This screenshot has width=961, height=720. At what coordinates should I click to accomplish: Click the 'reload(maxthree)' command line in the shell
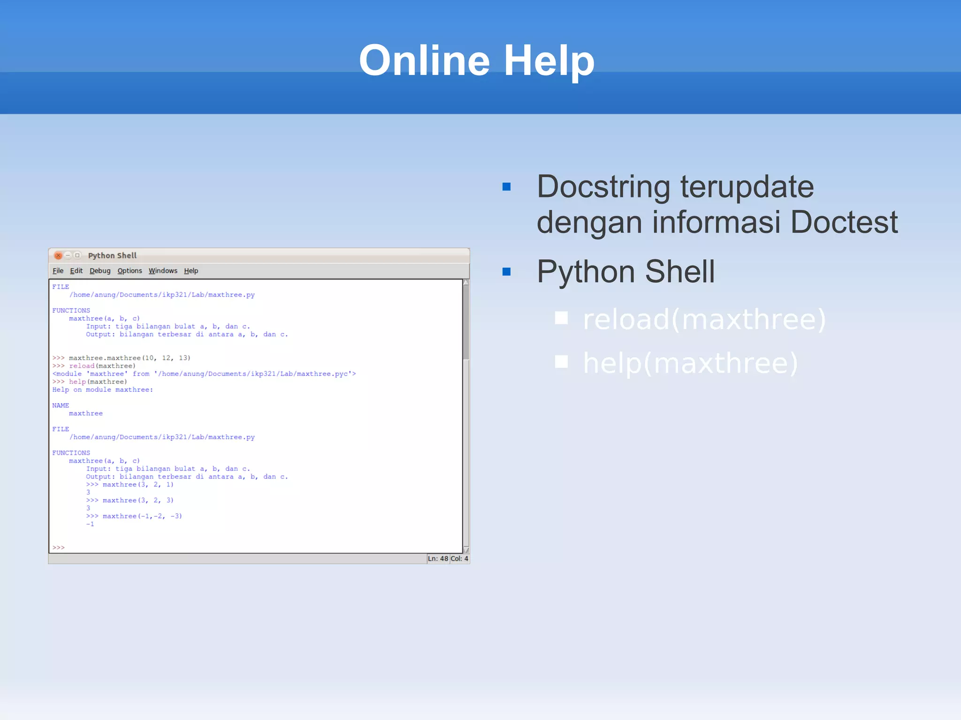tap(94, 366)
